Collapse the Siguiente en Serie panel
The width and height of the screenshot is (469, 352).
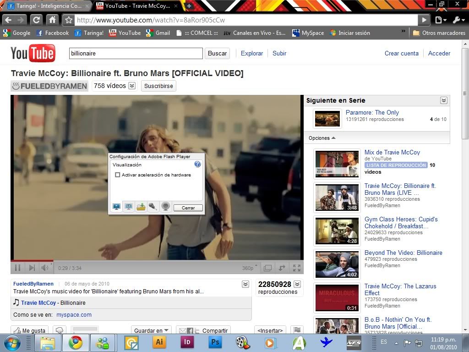(x=444, y=100)
